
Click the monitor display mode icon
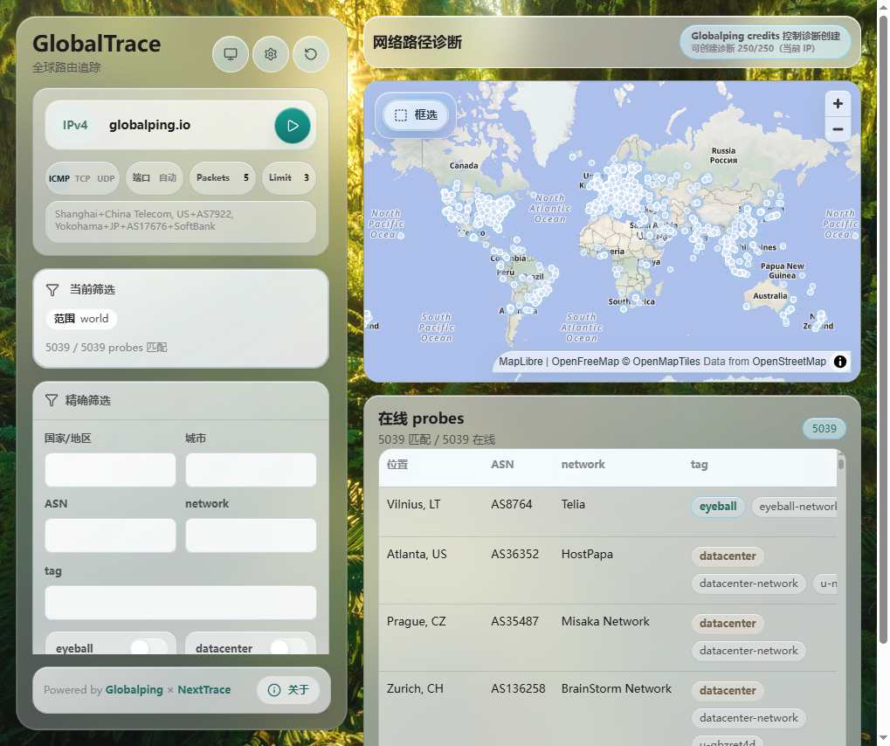[230, 54]
